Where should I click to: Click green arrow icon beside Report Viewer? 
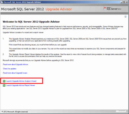pyautogui.click(x=4, y=85)
